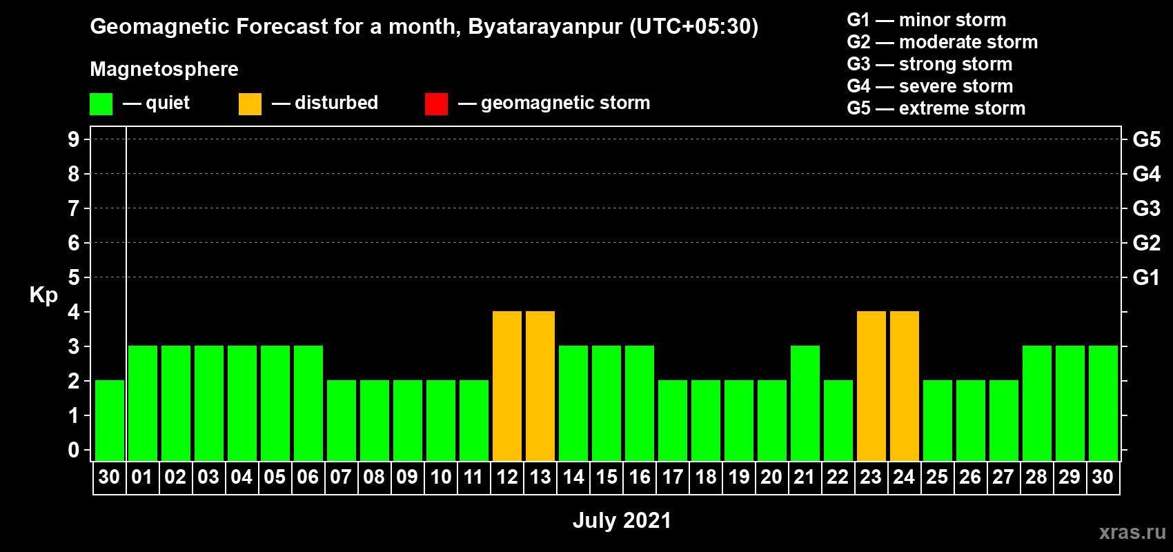
Task: Click the last date label 30
Action: tap(1103, 477)
